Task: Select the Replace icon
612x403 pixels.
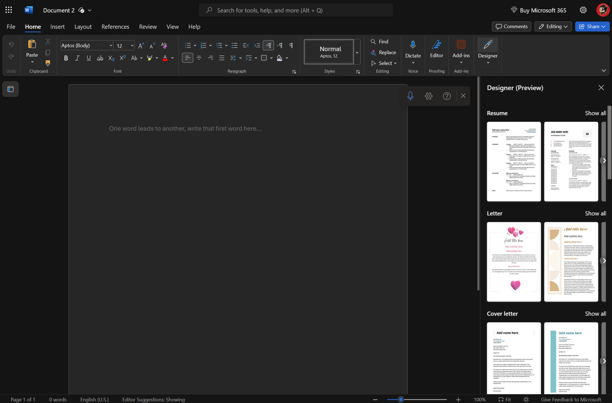Action: [x=373, y=52]
